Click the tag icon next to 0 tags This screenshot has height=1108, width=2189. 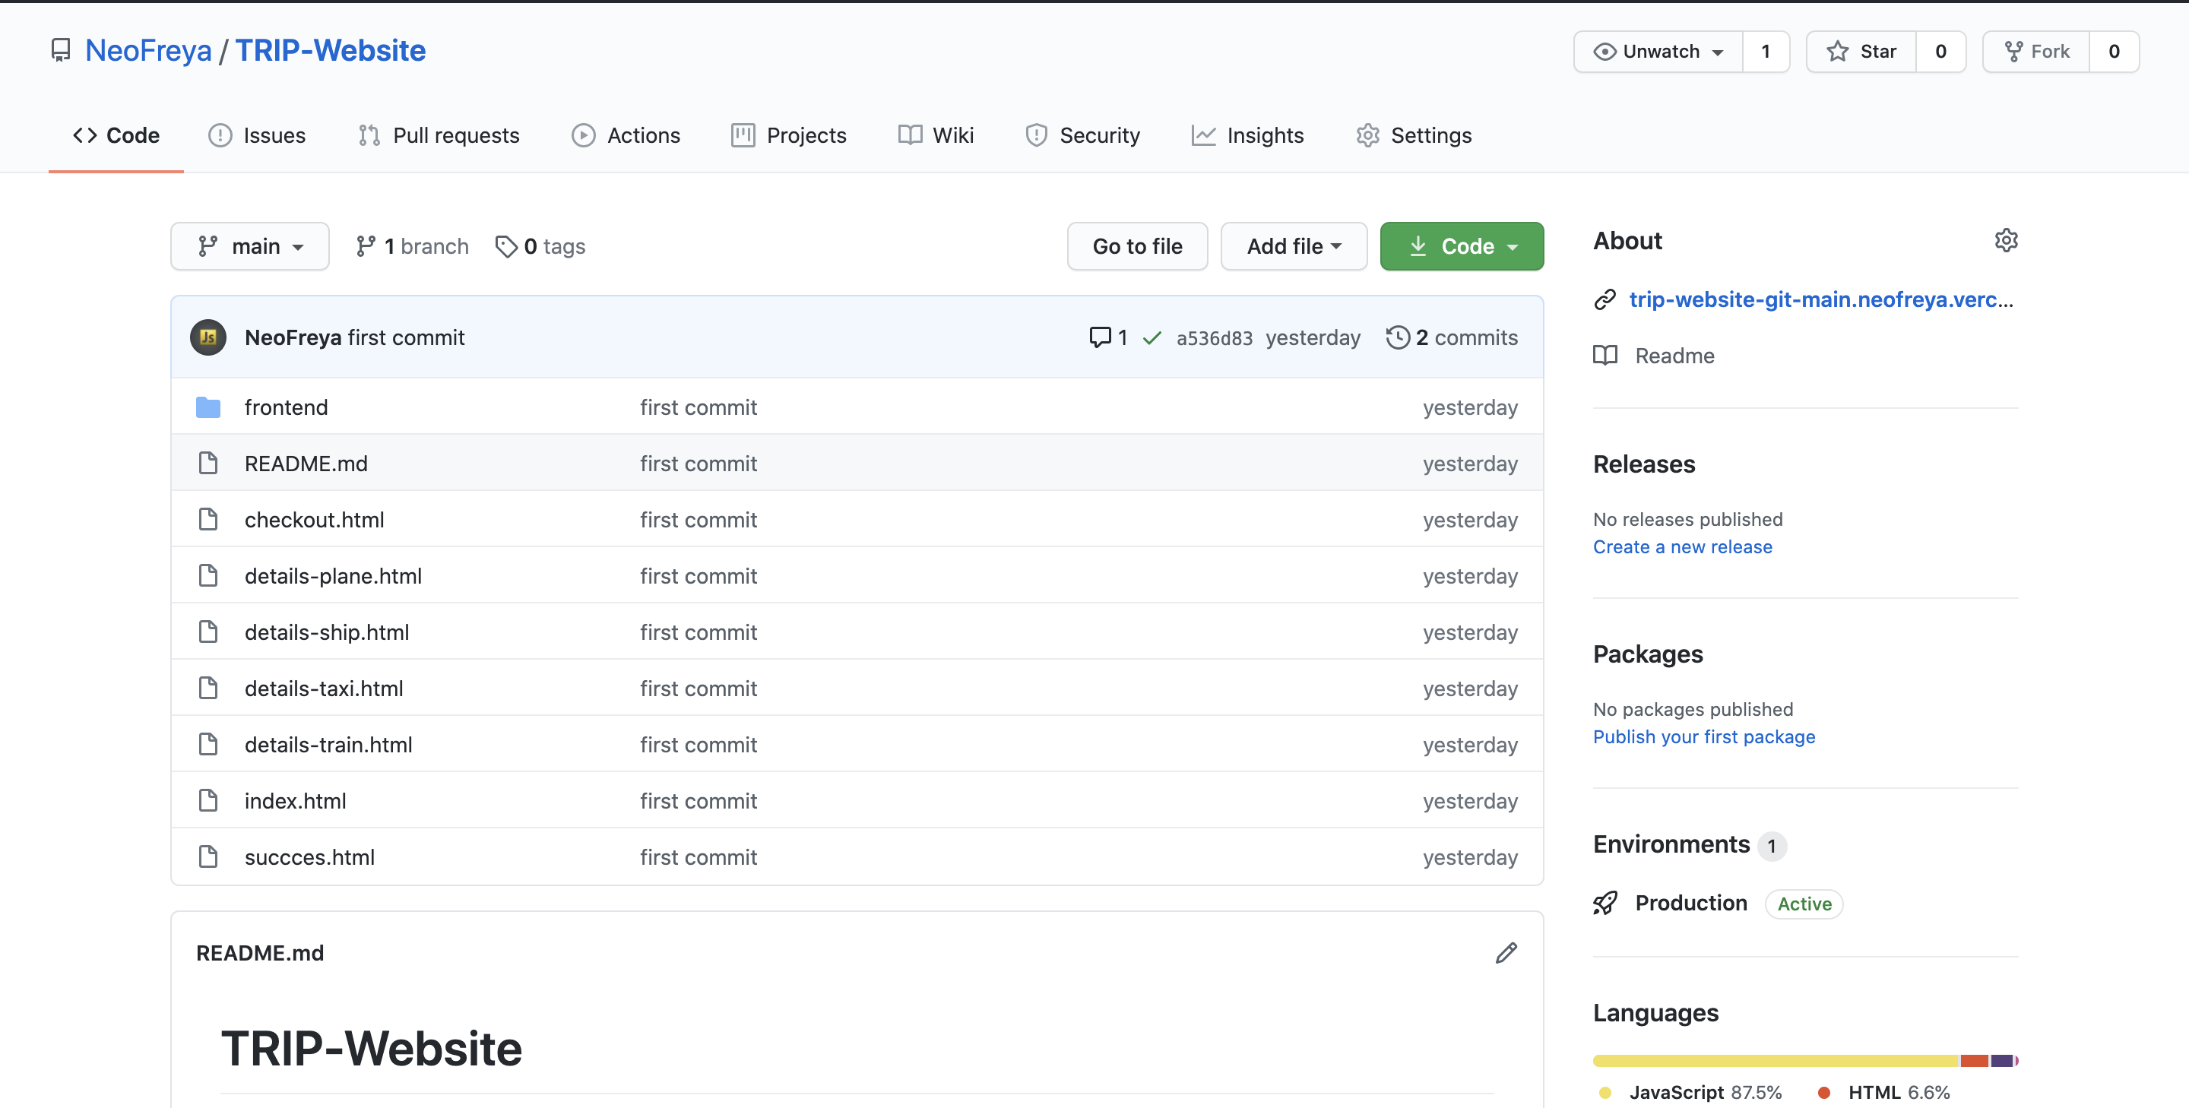tap(506, 246)
